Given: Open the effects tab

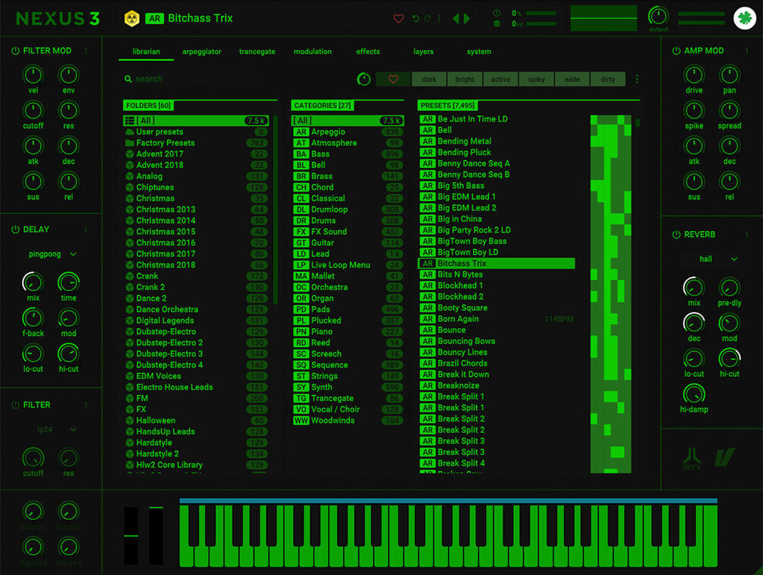Looking at the screenshot, I should (367, 52).
